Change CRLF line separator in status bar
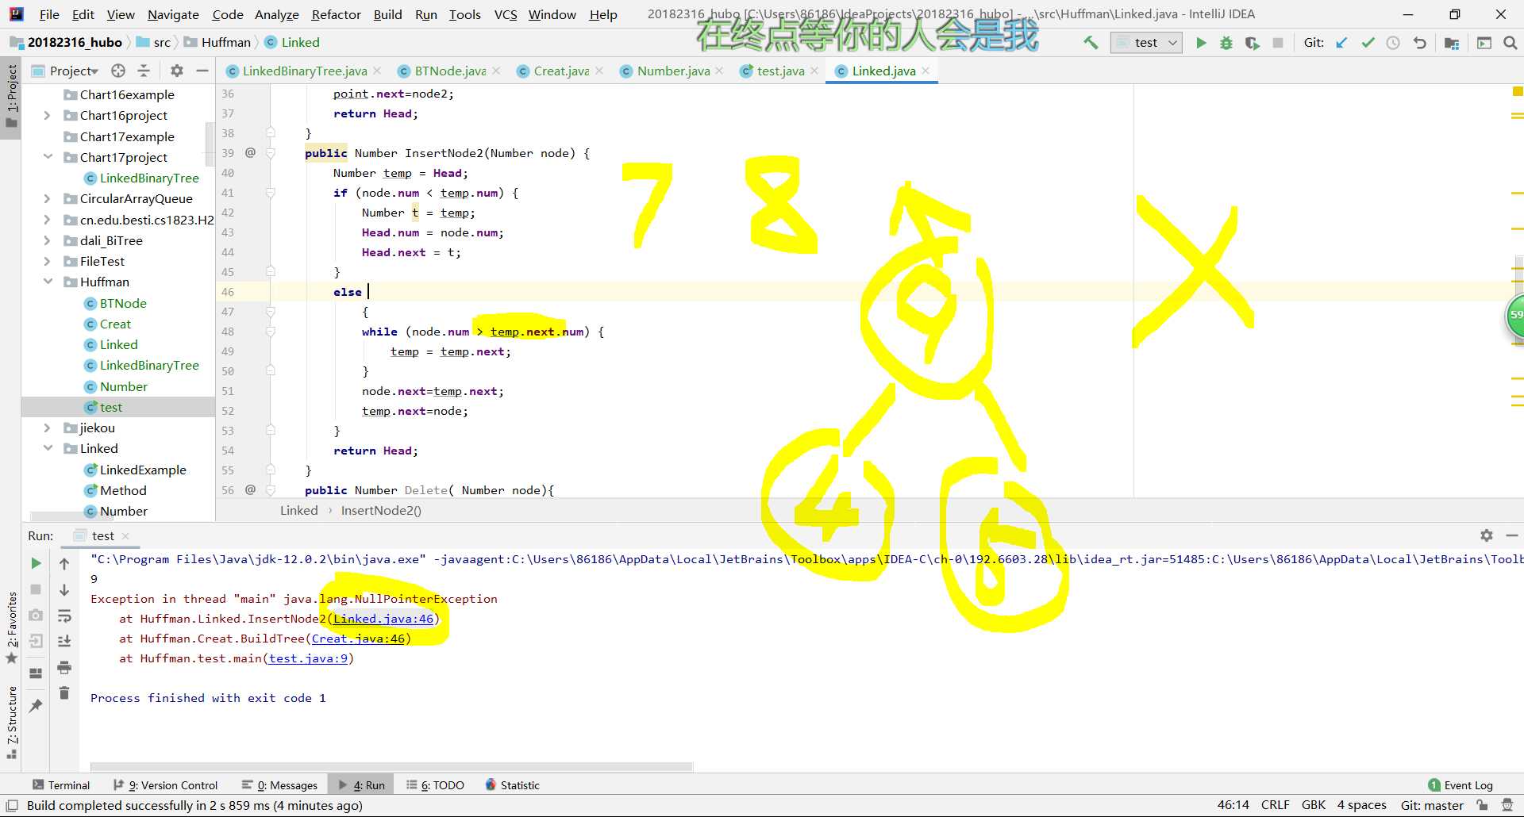The width and height of the screenshot is (1524, 817). click(x=1276, y=805)
